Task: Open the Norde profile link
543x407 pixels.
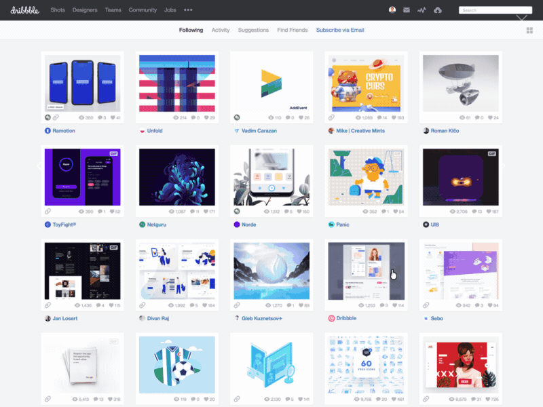Action: pyautogui.click(x=248, y=225)
